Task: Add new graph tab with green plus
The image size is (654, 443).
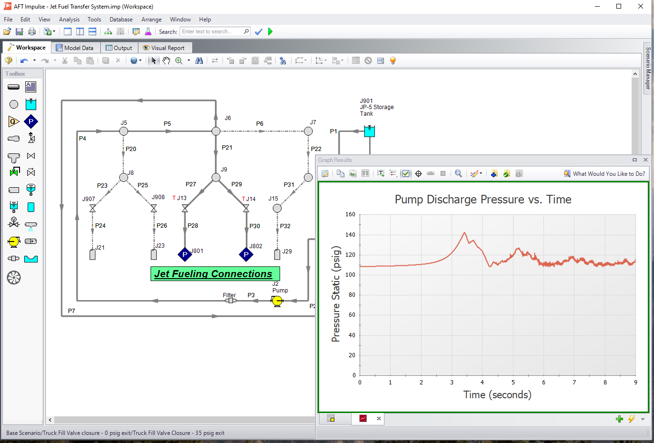Action: 619,419
